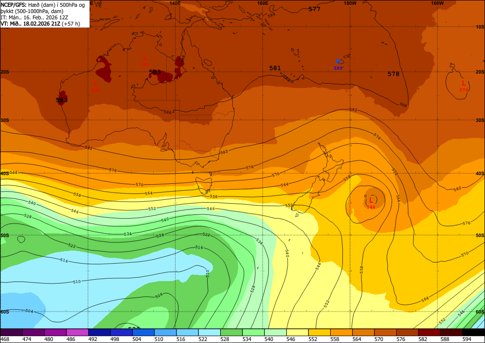Click the light green swatch between 534 and 540
485x343 pixels.
point(253,332)
